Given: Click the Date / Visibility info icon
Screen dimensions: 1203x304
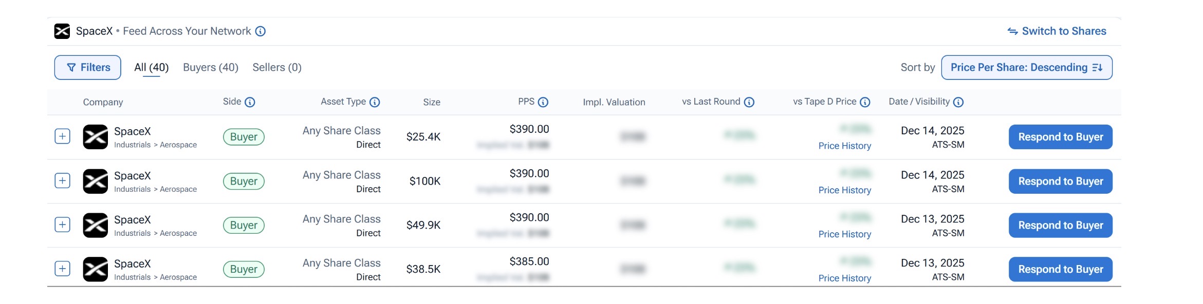Looking at the screenshot, I should tap(958, 102).
